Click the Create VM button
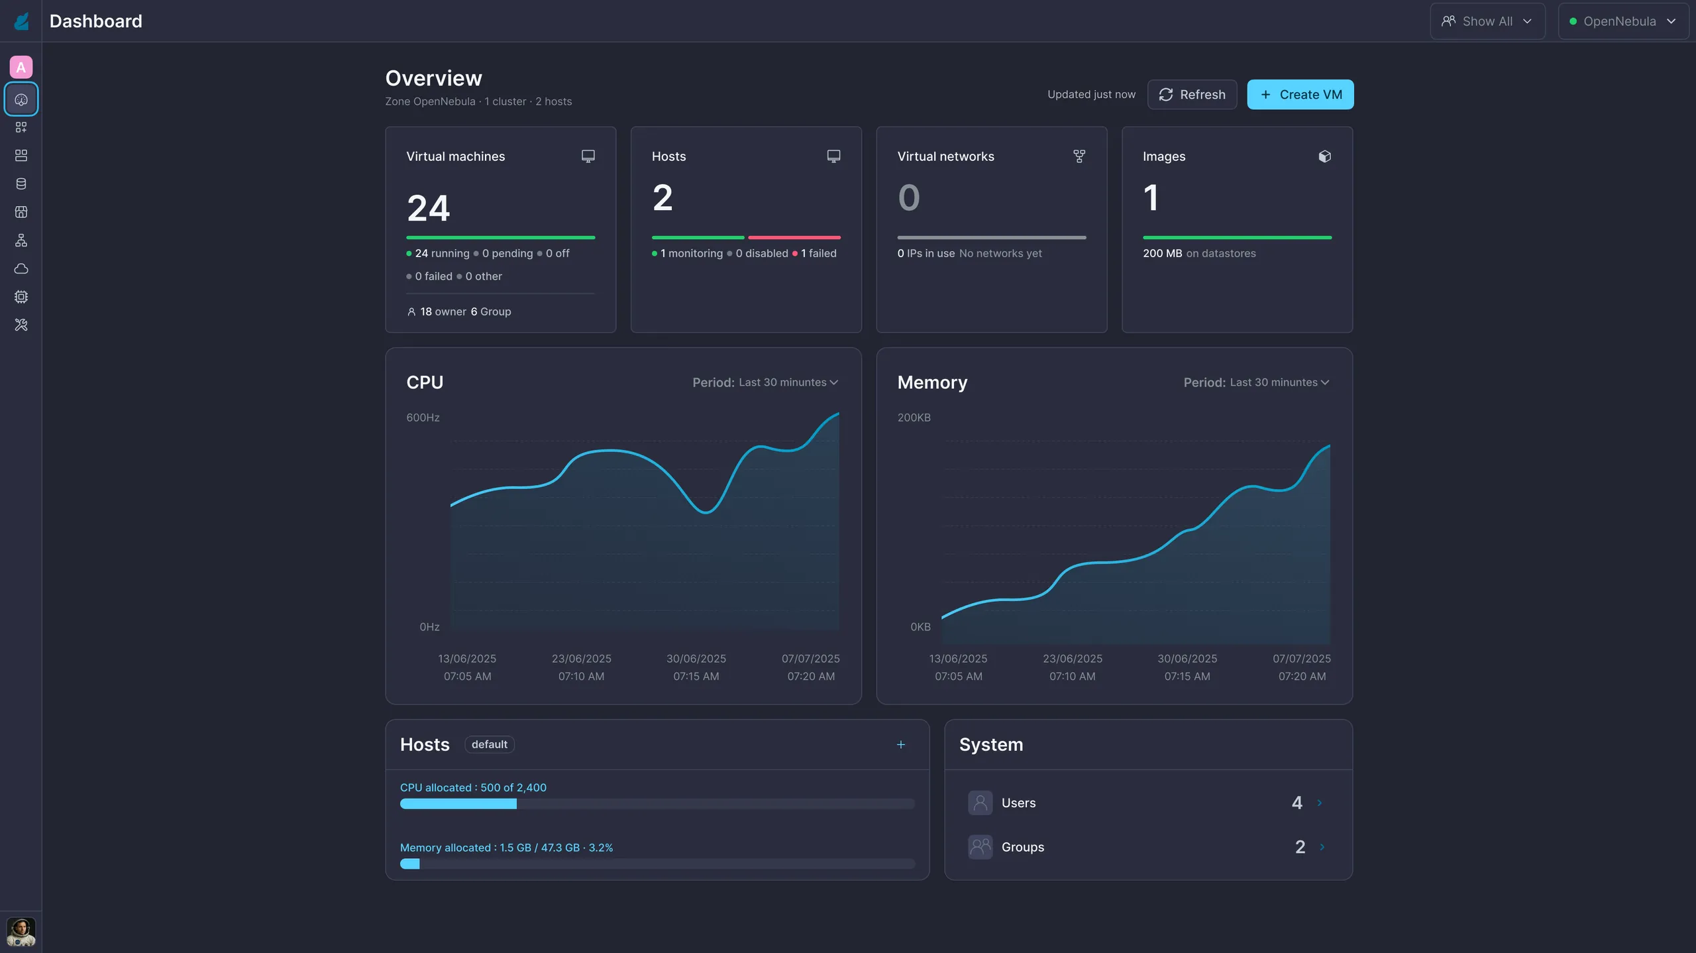1696x953 pixels. pos(1300,95)
